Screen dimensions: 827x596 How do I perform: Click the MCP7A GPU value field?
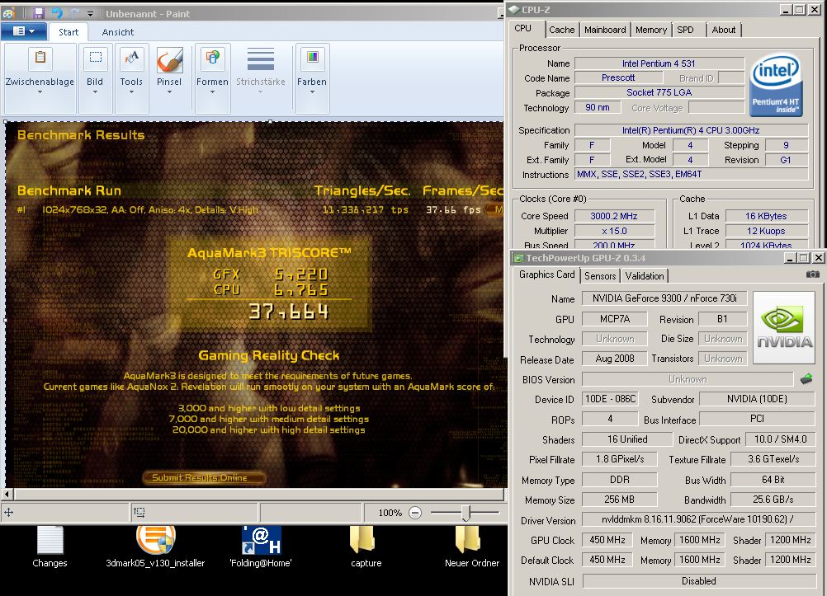coord(615,319)
